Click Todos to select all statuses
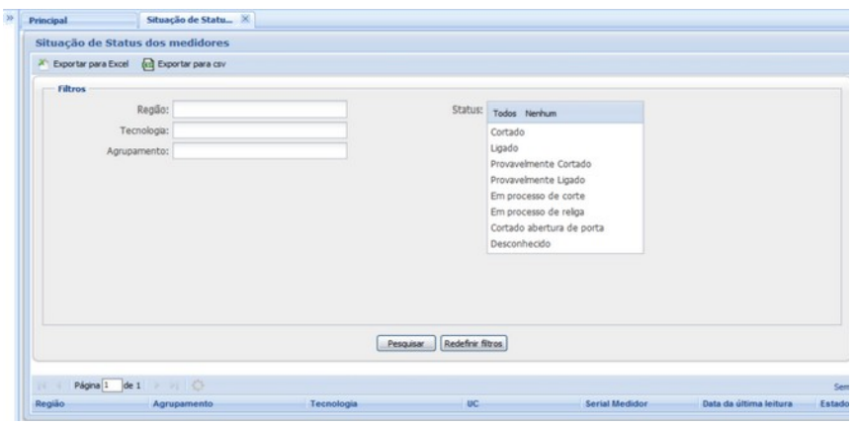855x426 pixels. coord(505,115)
